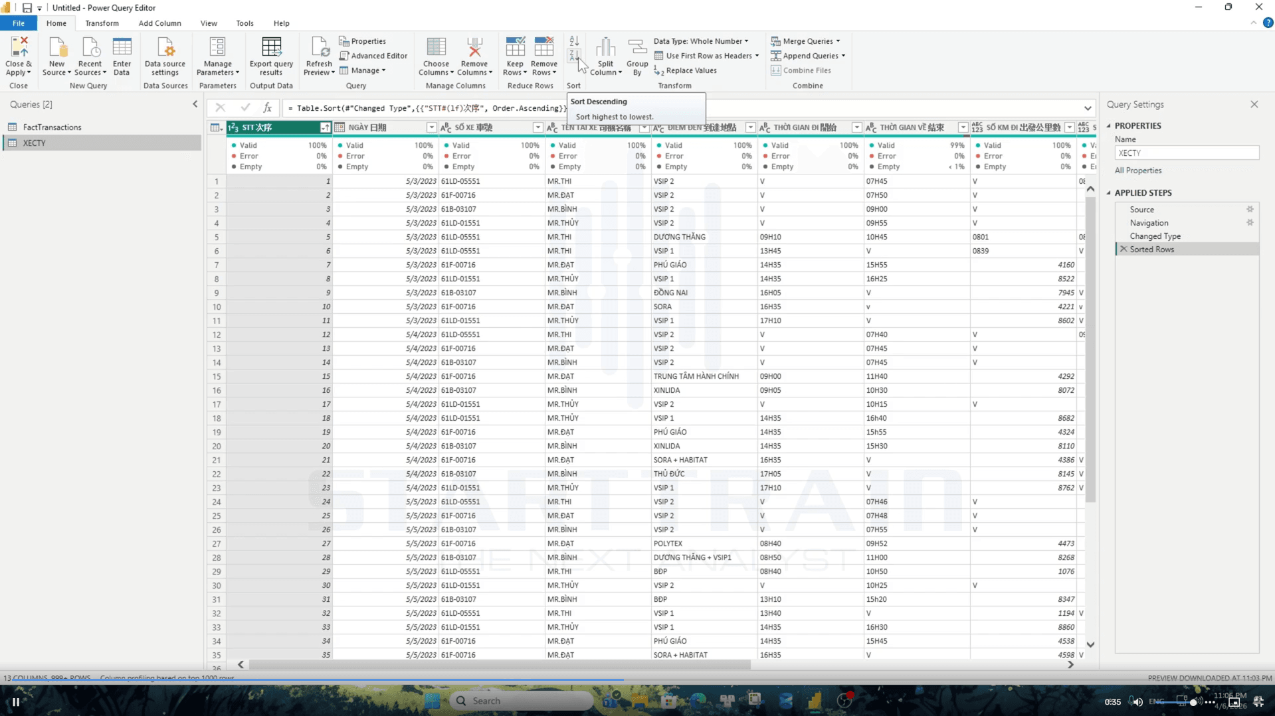1275x716 pixels.
Task: Open the File menu
Action: pos(19,23)
